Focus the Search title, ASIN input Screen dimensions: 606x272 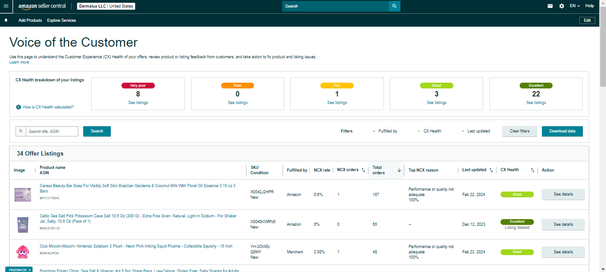coord(52,131)
